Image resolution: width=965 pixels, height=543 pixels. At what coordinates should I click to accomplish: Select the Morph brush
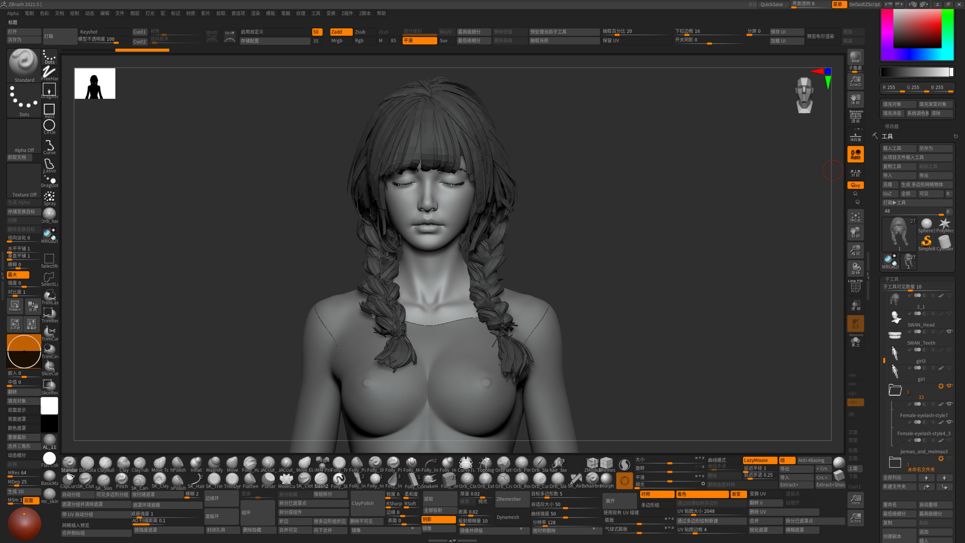pos(606,481)
